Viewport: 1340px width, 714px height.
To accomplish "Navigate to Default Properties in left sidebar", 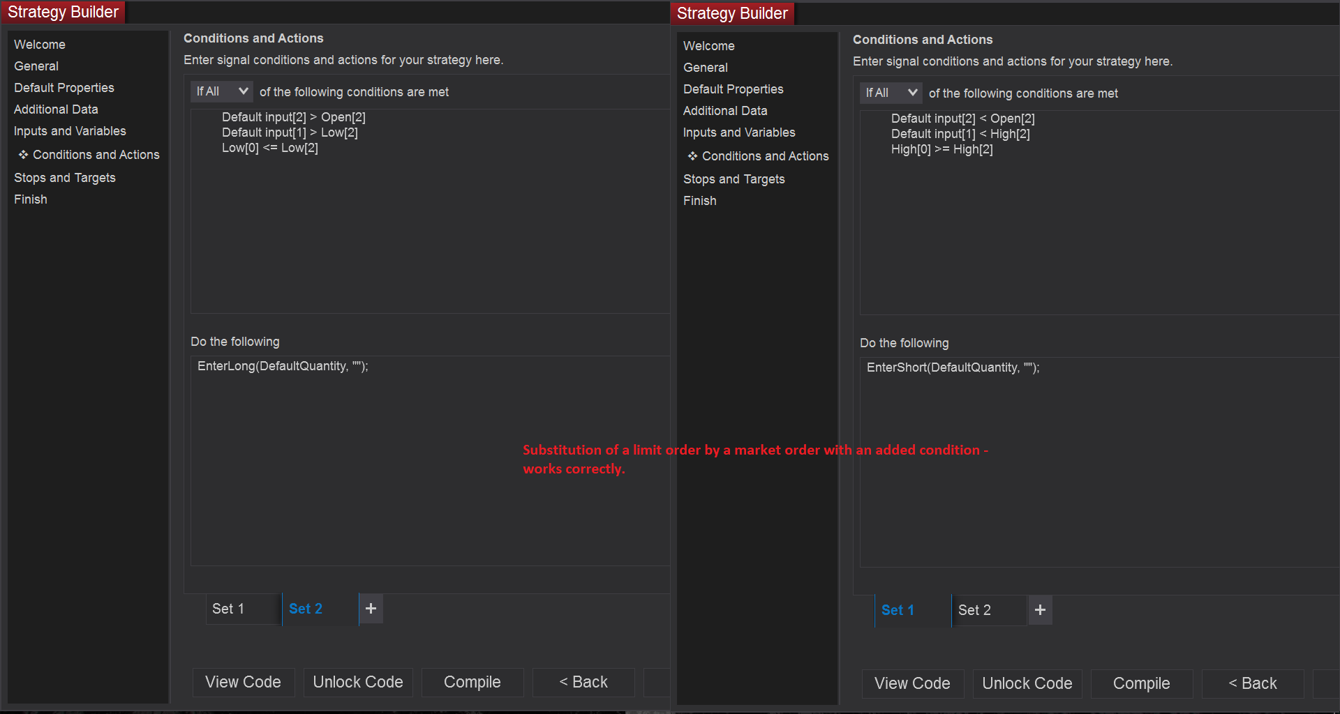I will [x=64, y=88].
